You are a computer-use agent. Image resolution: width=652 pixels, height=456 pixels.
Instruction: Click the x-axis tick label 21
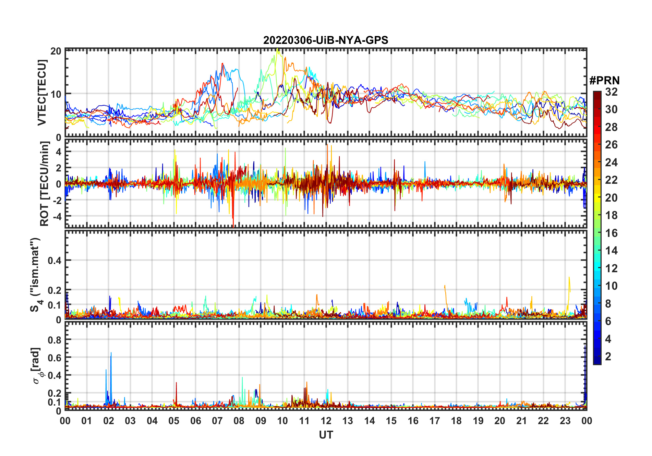coord(522,421)
